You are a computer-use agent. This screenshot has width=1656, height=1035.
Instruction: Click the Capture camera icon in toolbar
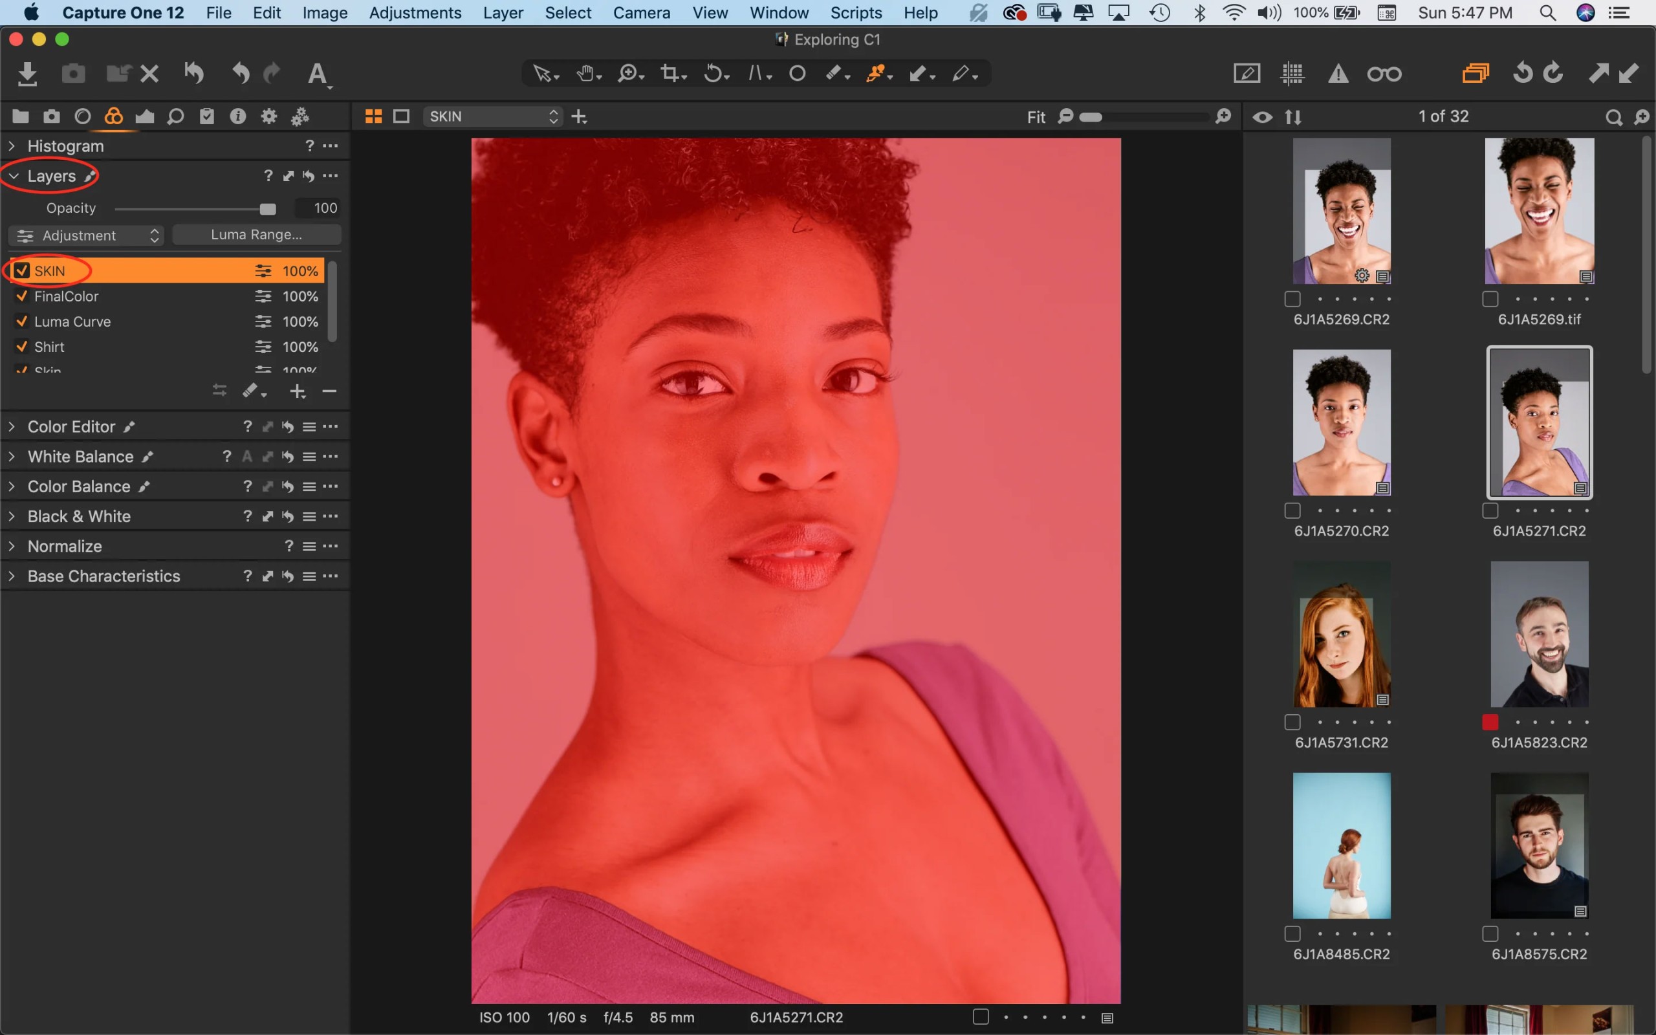pos(73,73)
